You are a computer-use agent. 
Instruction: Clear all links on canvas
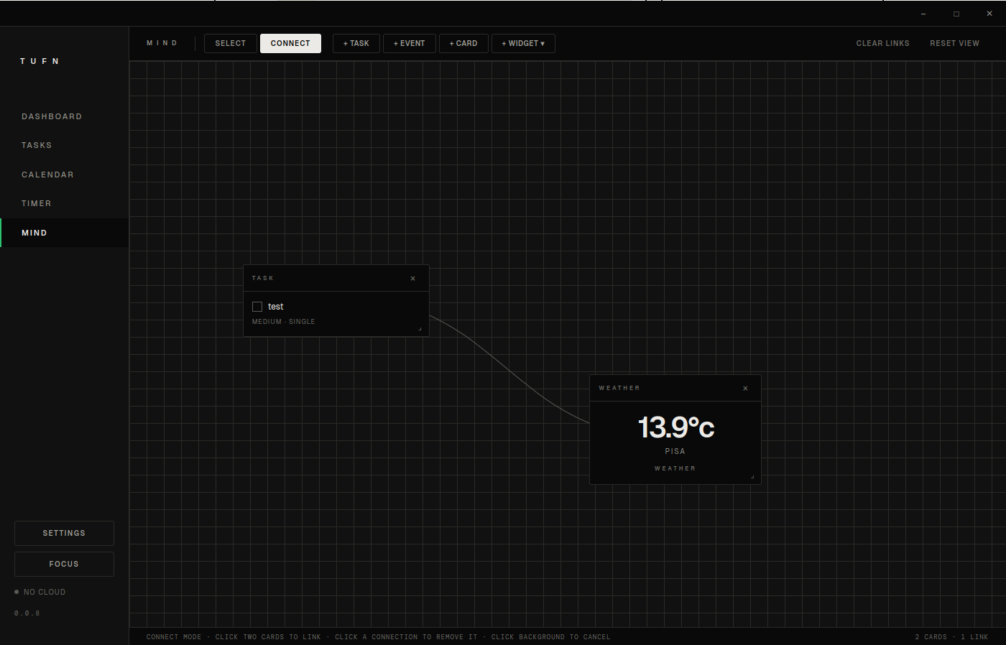(x=882, y=43)
